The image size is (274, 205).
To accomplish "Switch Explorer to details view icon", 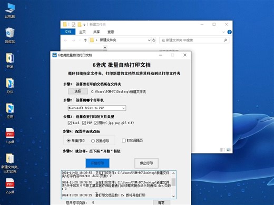I will tap(222, 150).
